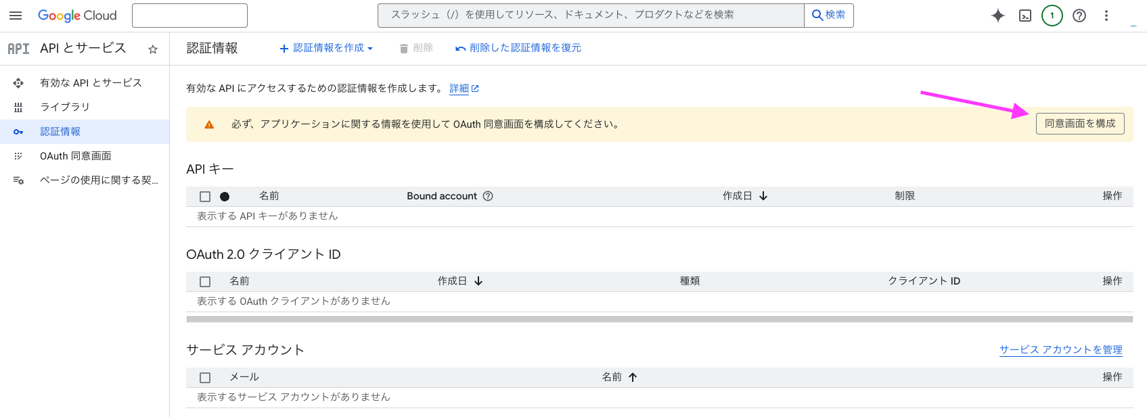Viewport: 1147px width, 417px height.
Task: Click 表示する OAuth クライアントがありません text
Action: click(x=294, y=301)
